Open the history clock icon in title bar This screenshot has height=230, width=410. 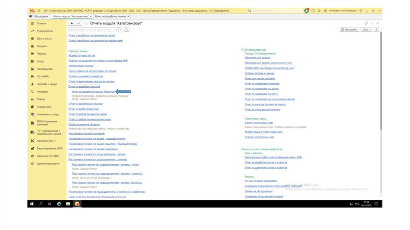coord(313,11)
